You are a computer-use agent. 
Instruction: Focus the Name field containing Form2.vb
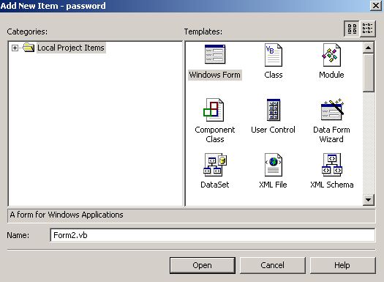coord(212,235)
